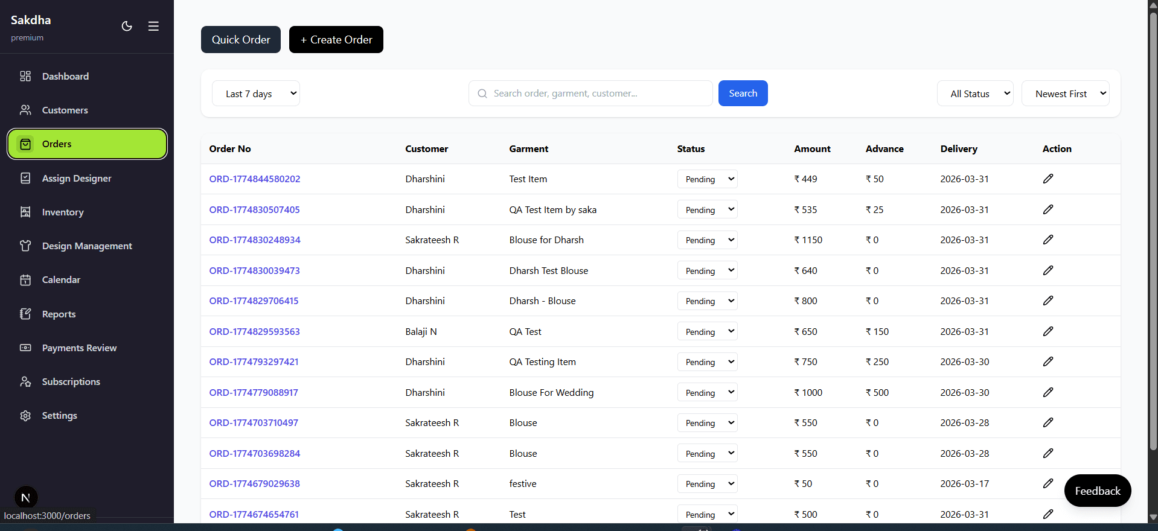Image resolution: width=1158 pixels, height=531 pixels.
Task: Open Inventory section in sidebar
Action: tap(87, 212)
